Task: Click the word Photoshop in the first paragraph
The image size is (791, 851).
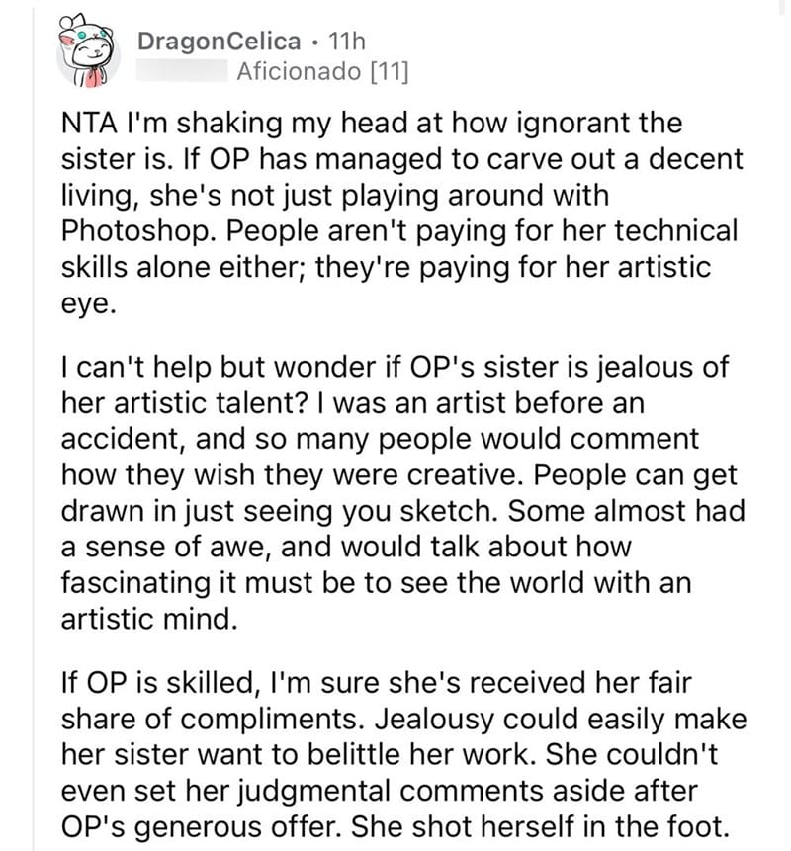Action: tap(135, 231)
